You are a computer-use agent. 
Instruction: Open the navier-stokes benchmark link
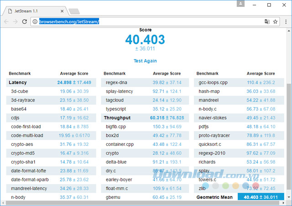[214, 118]
